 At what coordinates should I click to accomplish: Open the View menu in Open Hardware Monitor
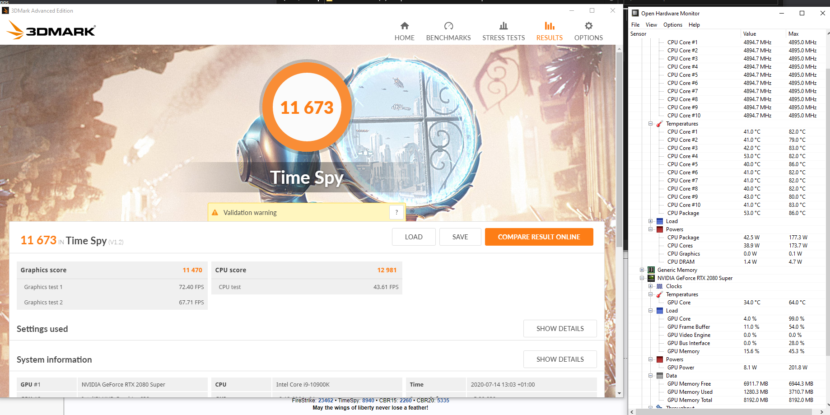pos(651,25)
